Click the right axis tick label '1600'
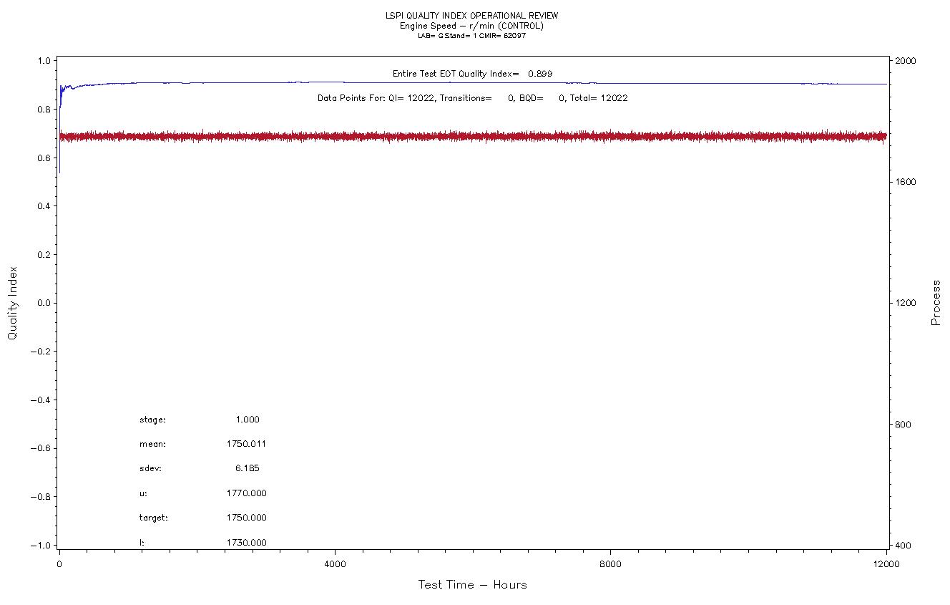Screen dimensions: 950x605 (x=905, y=182)
